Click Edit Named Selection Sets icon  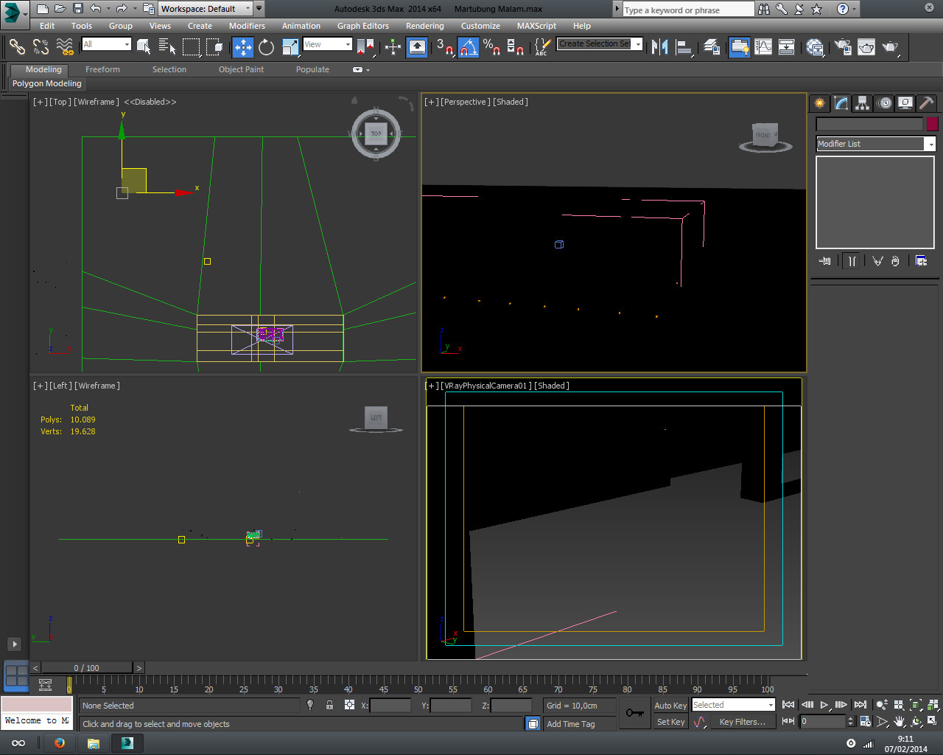pyautogui.click(x=541, y=47)
